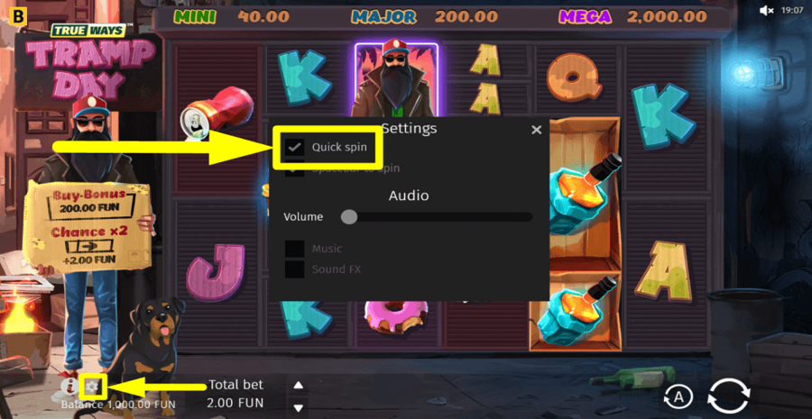The image size is (812, 419).
Task: Spin the reels with the spin button
Action: (x=729, y=396)
